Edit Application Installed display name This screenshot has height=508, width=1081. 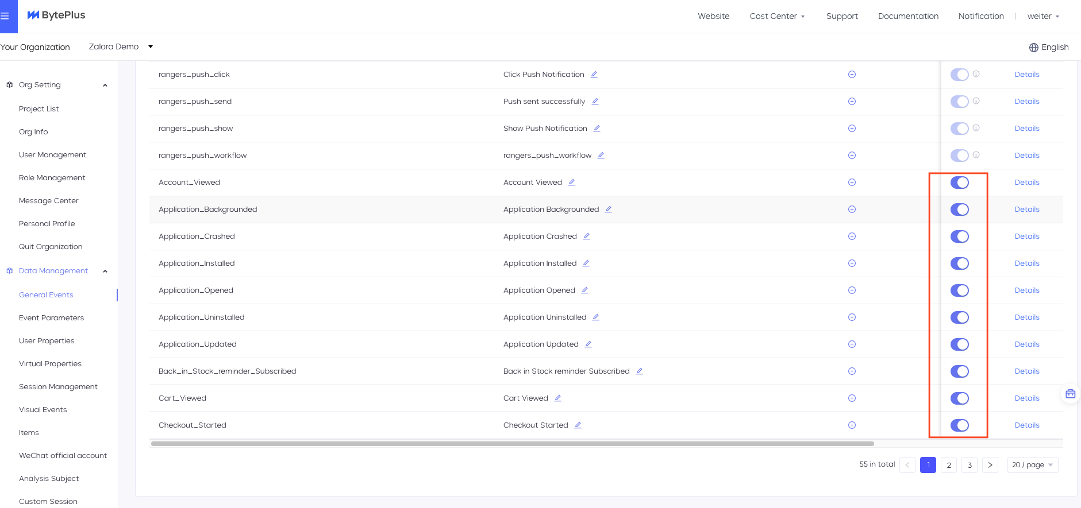[586, 263]
